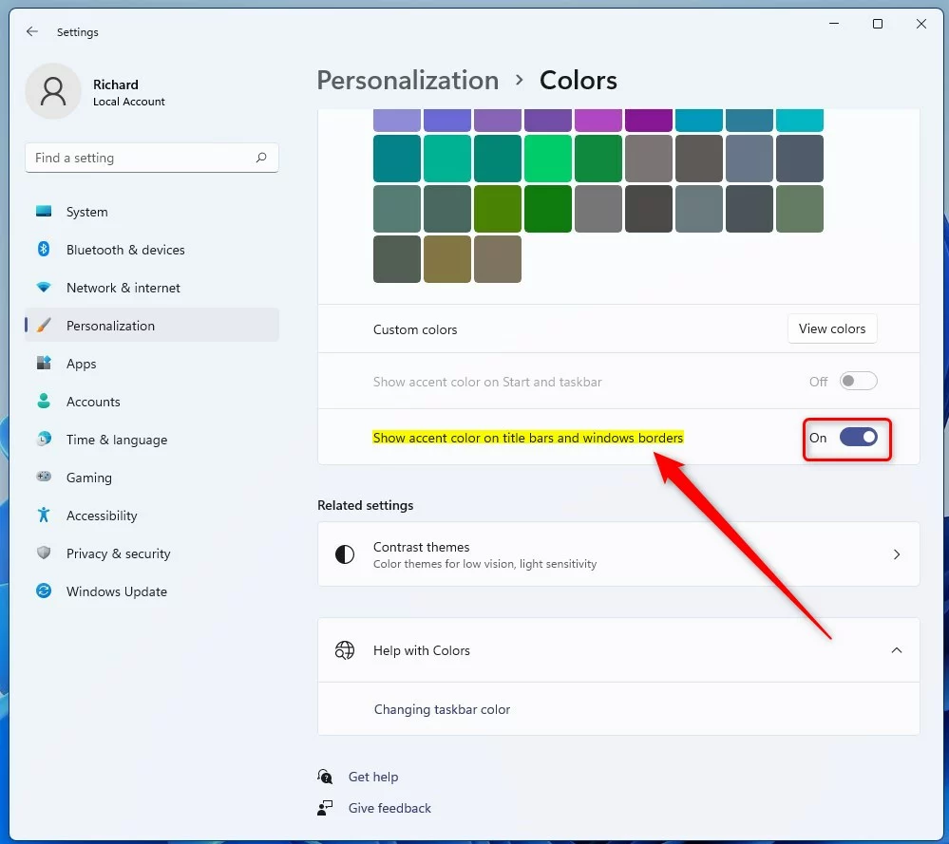
Task: Click the Local Account text
Action: [129, 102]
